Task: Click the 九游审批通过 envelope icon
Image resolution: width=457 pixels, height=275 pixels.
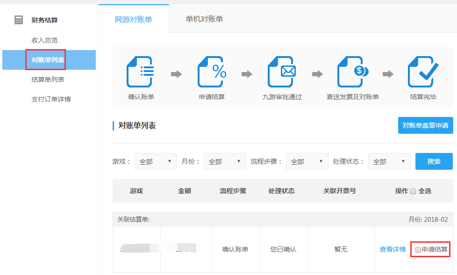Action: [282, 72]
